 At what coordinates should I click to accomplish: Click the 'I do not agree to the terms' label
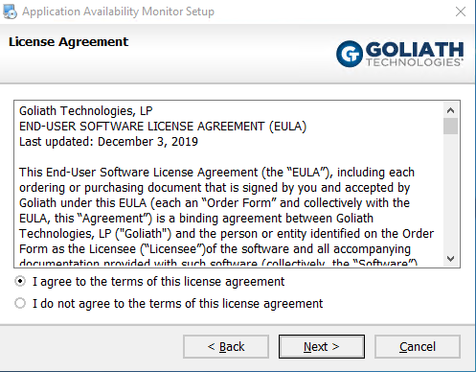click(177, 303)
